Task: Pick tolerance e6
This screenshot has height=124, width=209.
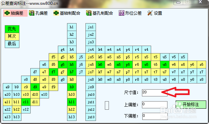Action: click(x=44, y=64)
